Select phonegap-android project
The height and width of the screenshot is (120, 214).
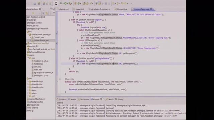pos(34,23)
